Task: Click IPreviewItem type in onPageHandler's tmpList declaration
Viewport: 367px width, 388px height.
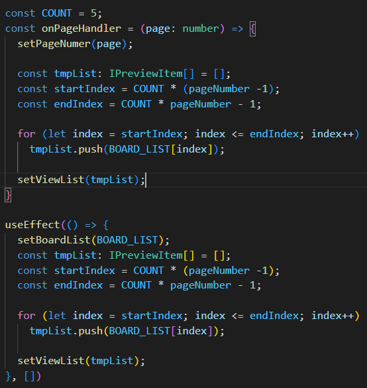Action: 146,74
